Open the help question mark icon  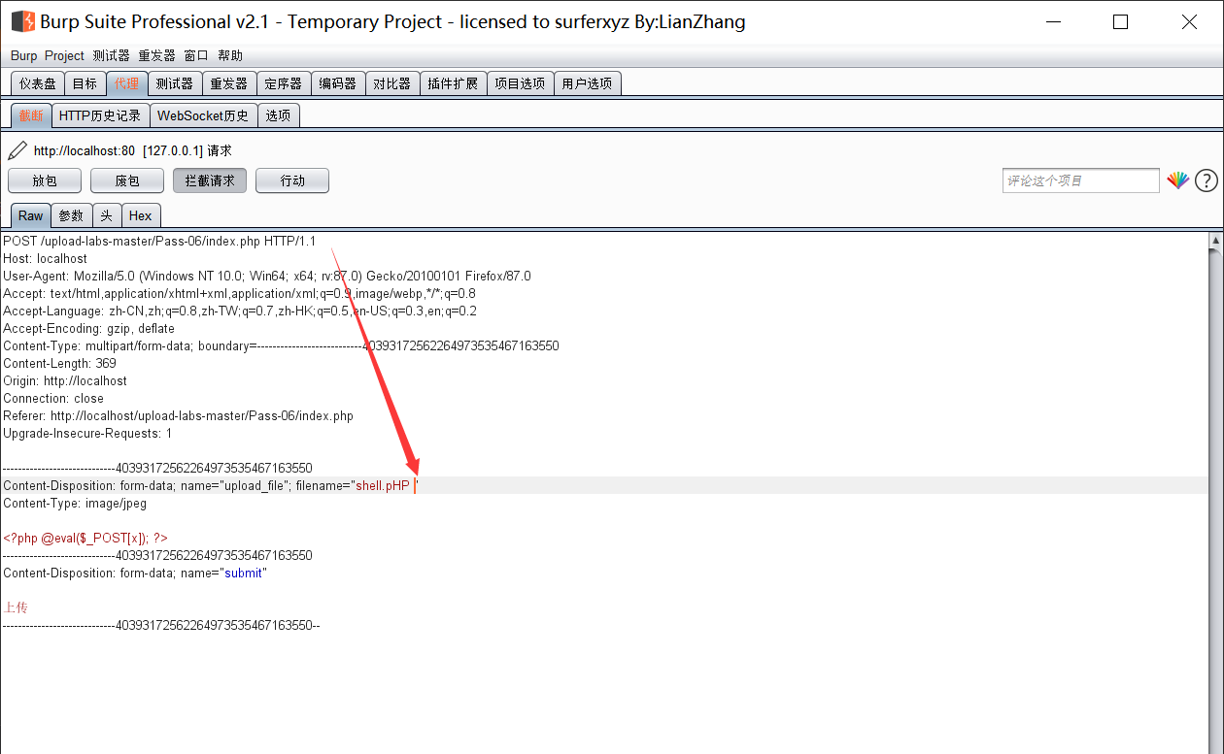click(x=1206, y=180)
